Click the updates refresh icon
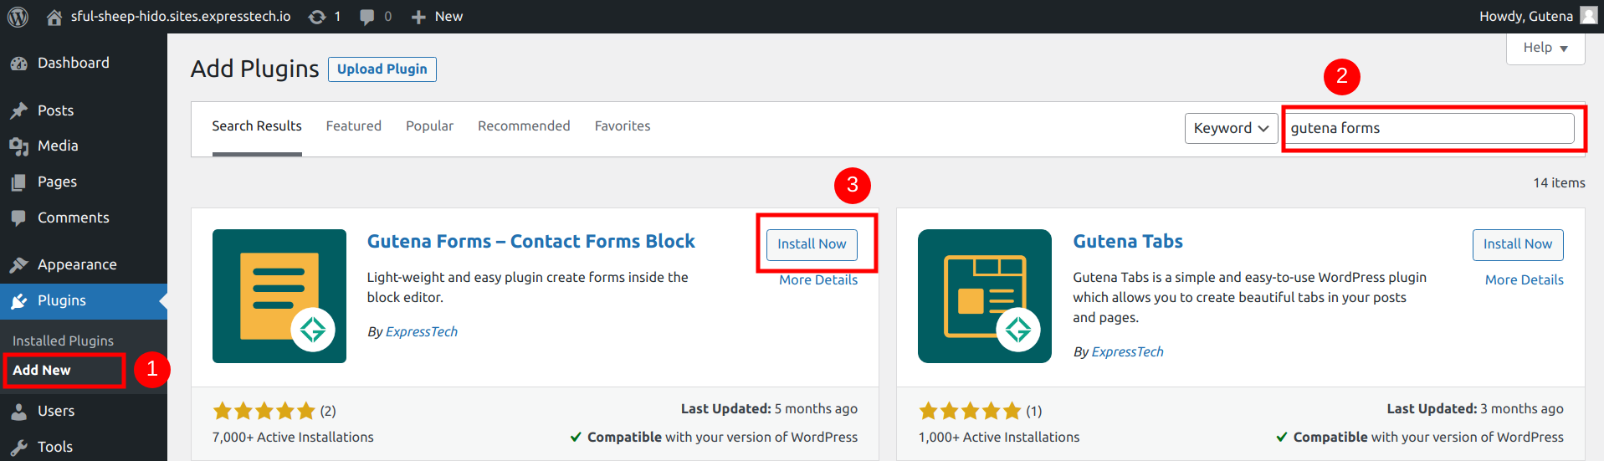Viewport: 1604px width, 461px height. coord(317,17)
